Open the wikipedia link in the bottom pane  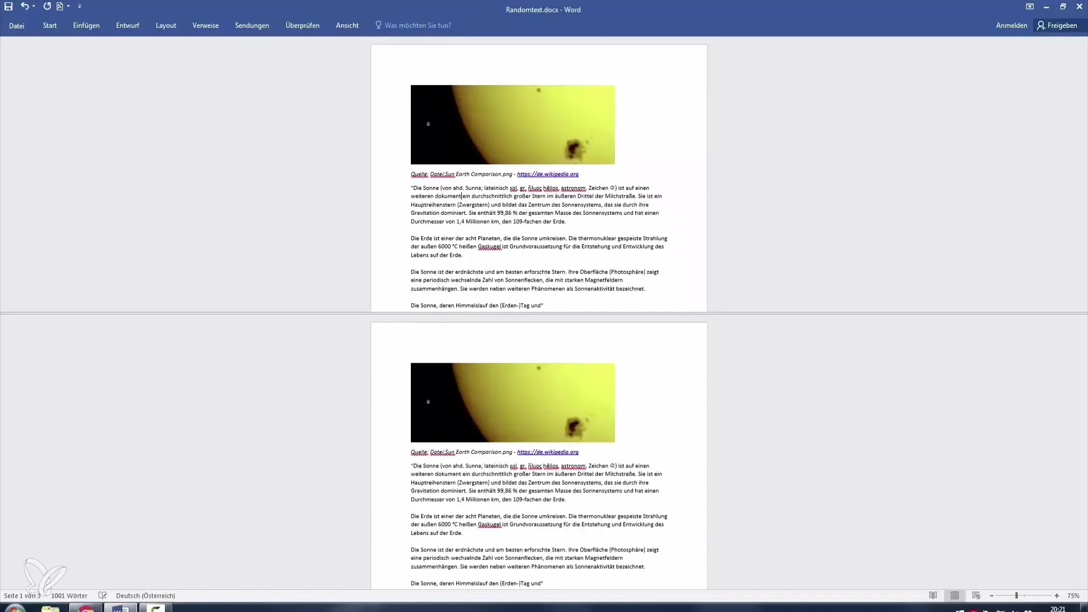tap(547, 452)
